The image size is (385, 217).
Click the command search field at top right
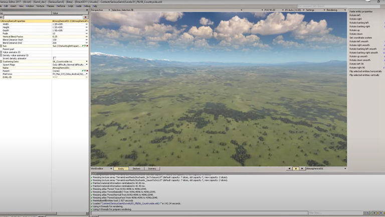[x=338, y=6]
